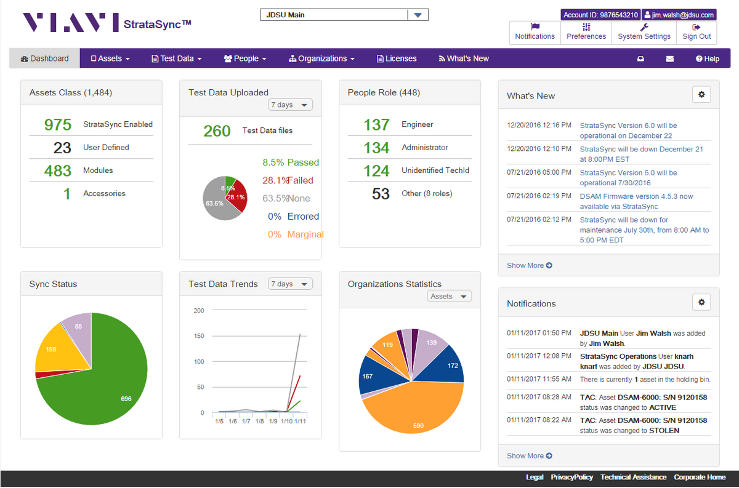Expand the People menu

pos(245,59)
